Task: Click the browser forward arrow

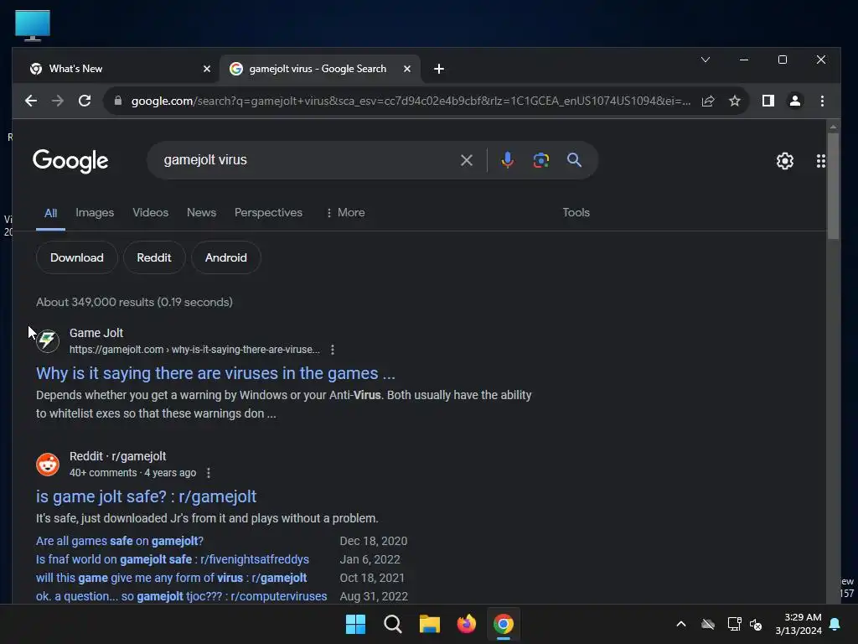Action: tap(58, 101)
